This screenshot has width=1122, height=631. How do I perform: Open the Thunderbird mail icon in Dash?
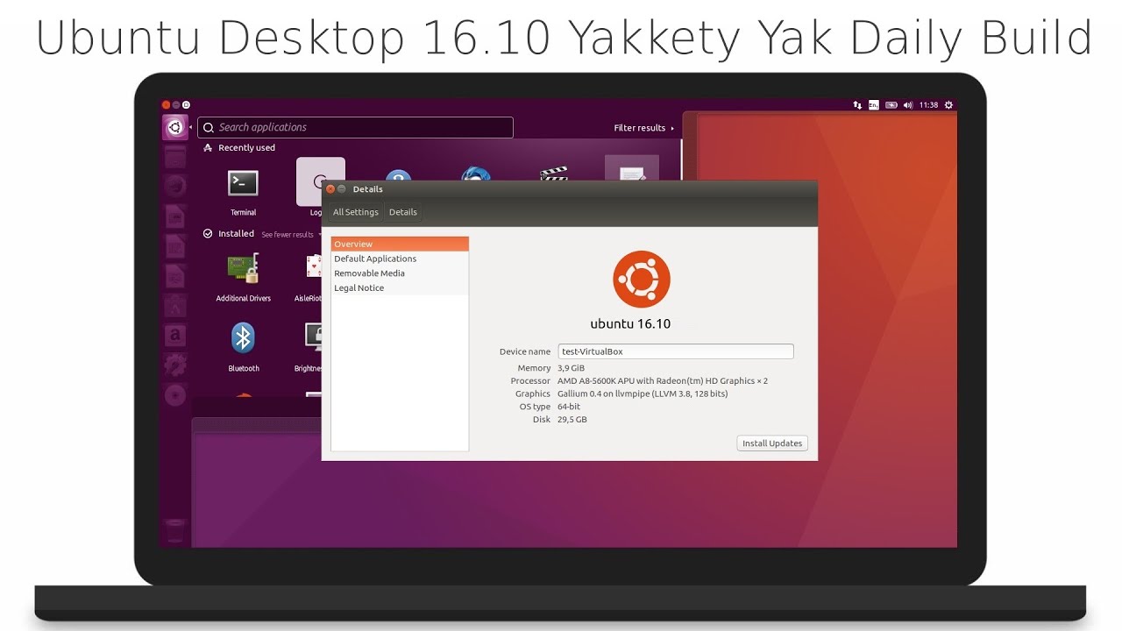[475, 174]
